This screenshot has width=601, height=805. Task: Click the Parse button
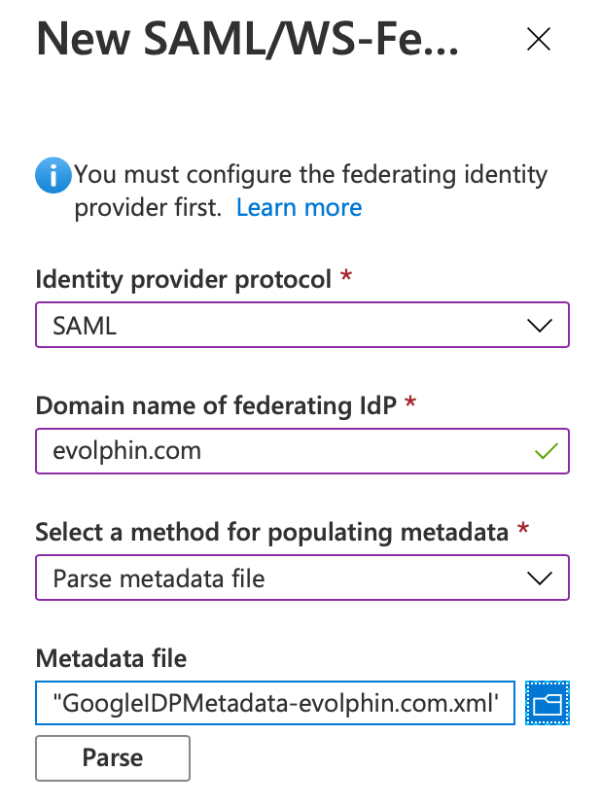(113, 758)
